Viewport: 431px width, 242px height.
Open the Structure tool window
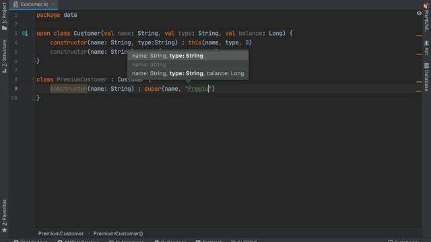click(x=4, y=56)
